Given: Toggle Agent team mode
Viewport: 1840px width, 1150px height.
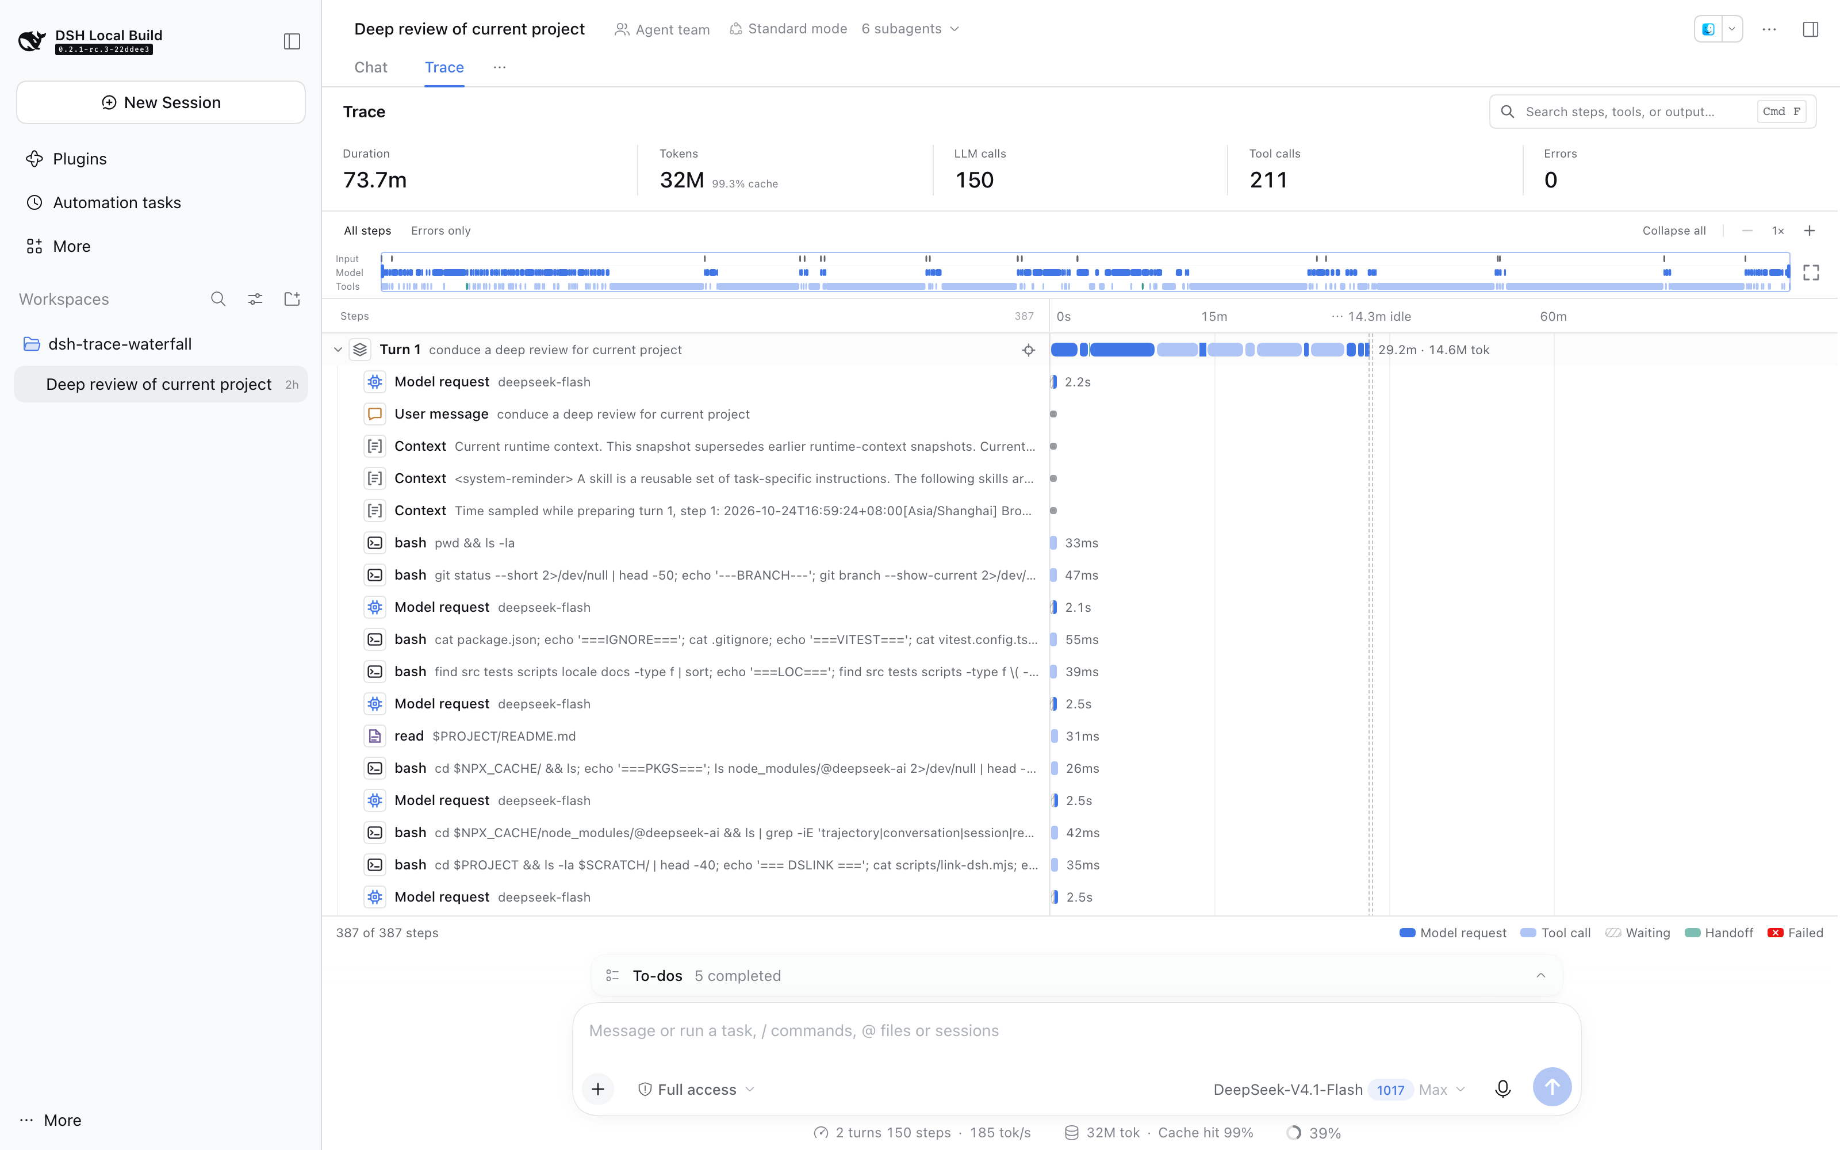Looking at the screenshot, I should pyautogui.click(x=662, y=29).
